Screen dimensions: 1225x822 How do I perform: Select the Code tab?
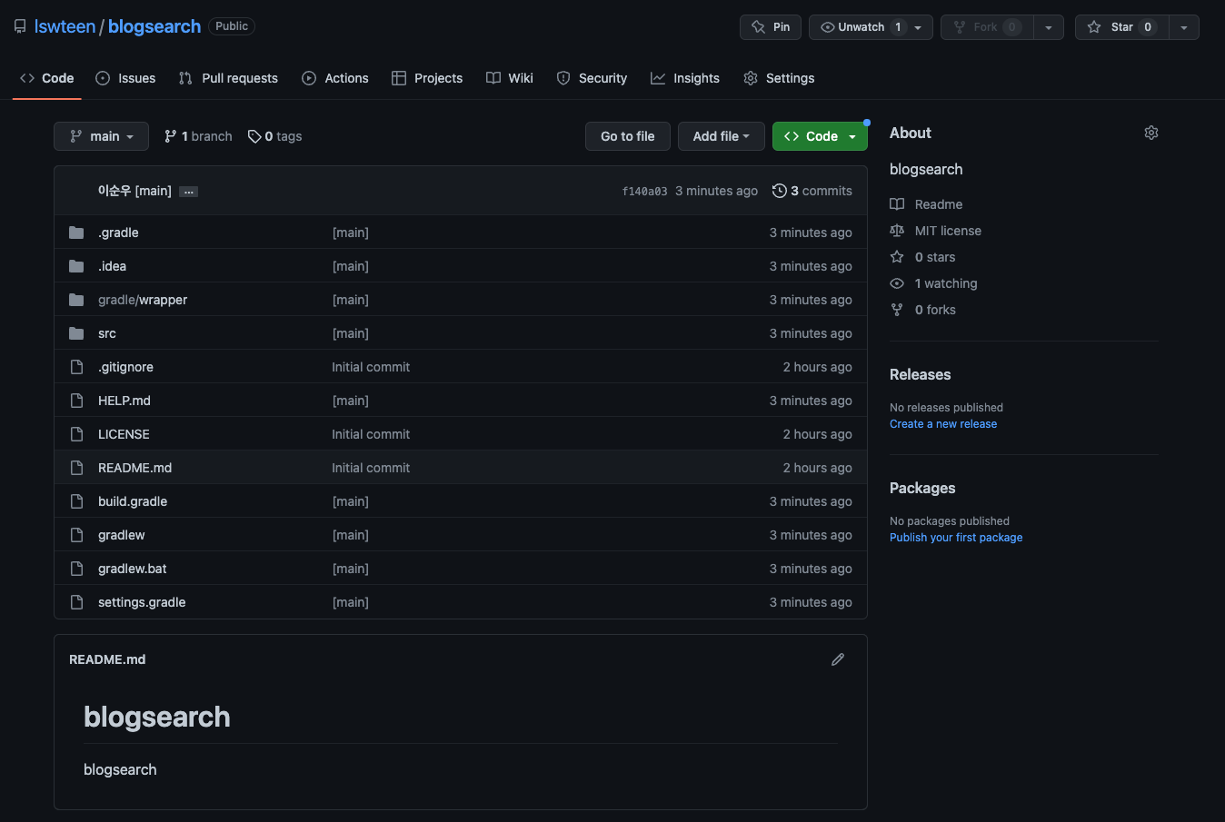point(47,78)
